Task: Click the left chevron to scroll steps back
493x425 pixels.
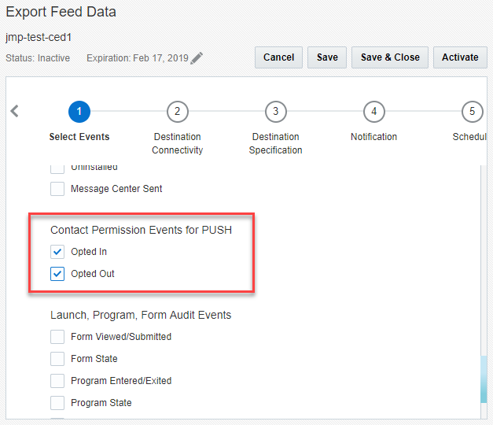Action: (x=14, y=111)
